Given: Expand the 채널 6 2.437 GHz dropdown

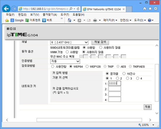Looking at the screenshot, I should 69,42.
